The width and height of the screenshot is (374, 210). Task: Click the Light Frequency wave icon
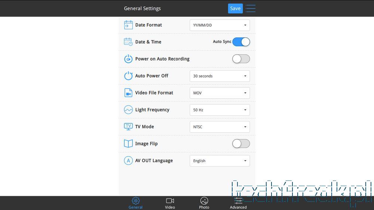pos(128,109)
